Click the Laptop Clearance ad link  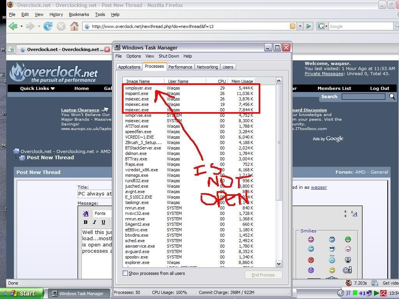coord(80,110)
